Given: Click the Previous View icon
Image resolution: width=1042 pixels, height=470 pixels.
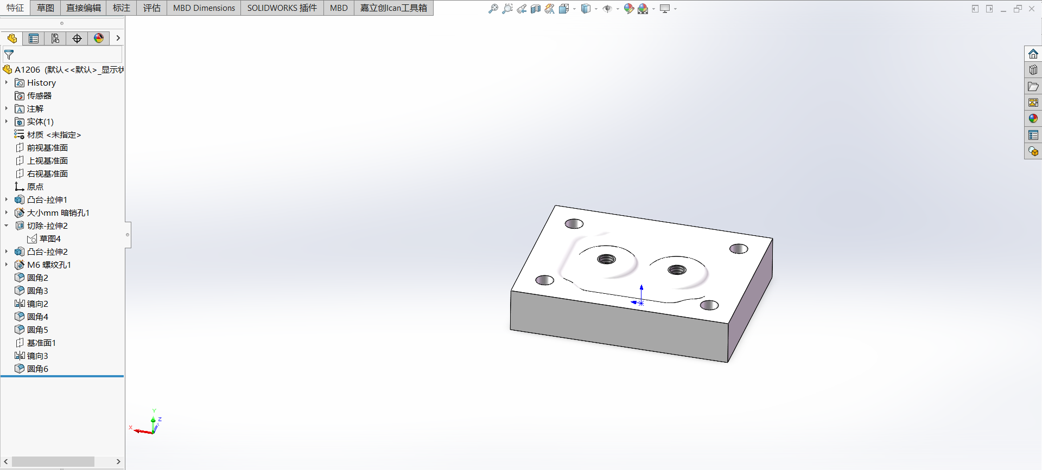Looking at the screenshot, I should pyautogui.click(x=522, y=9).
